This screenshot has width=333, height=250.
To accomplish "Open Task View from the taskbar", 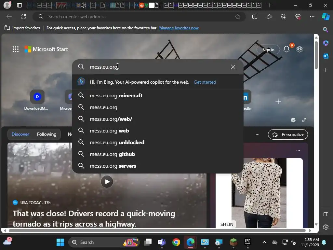I will tap(148, 242).
